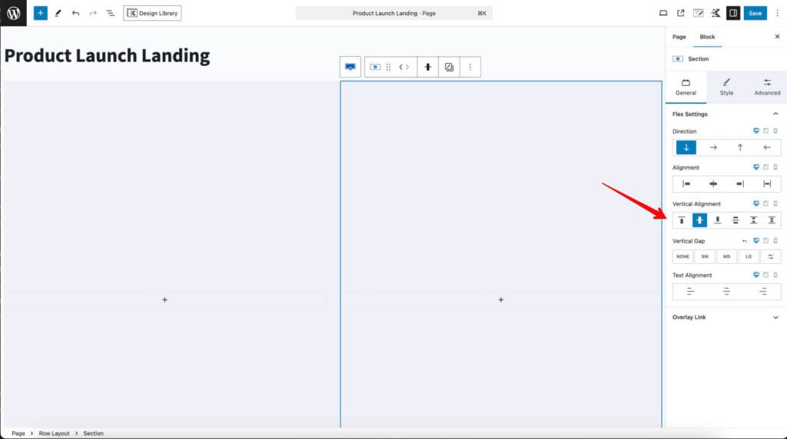787x439 pixels.
Task: Open block options three-dot menu
Action: click(470, 68)
